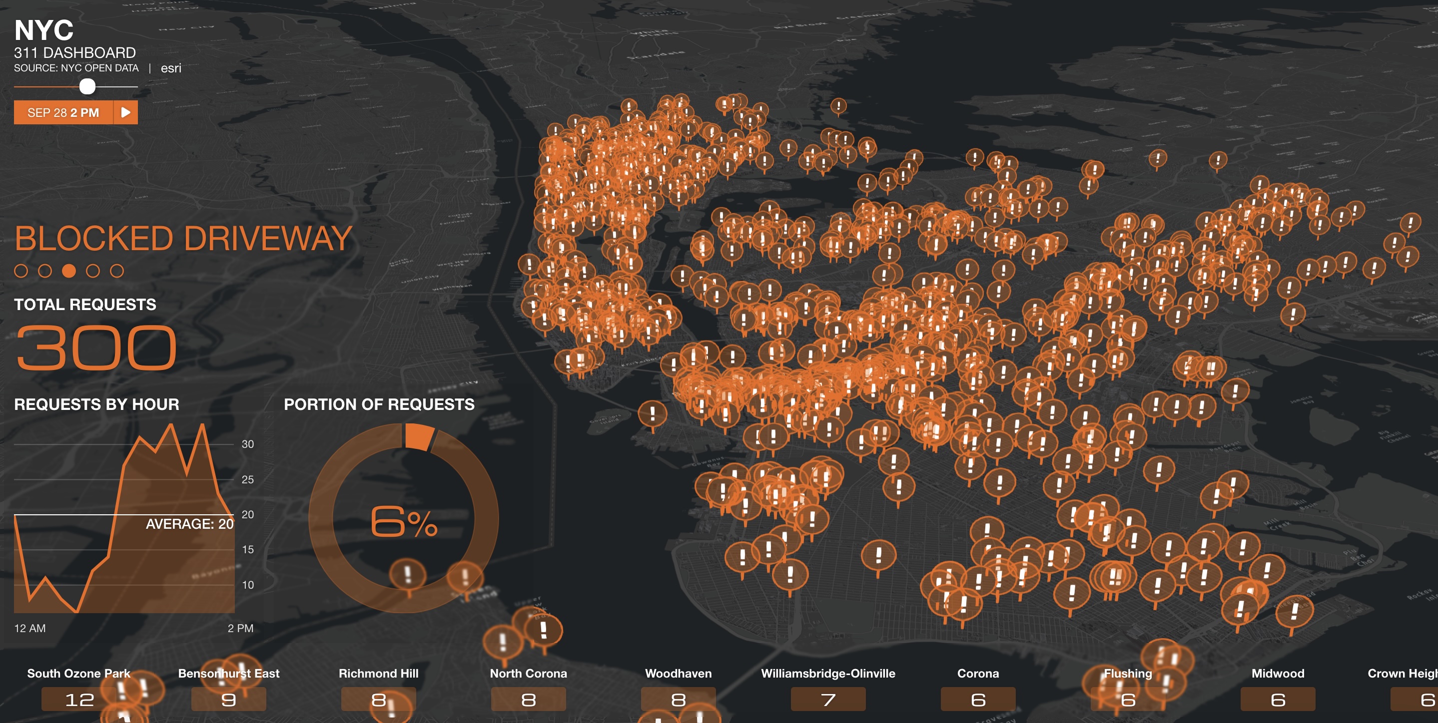Click the 6% donut chart
Screen dimensions: 1438x723
[x=403, y=519]
